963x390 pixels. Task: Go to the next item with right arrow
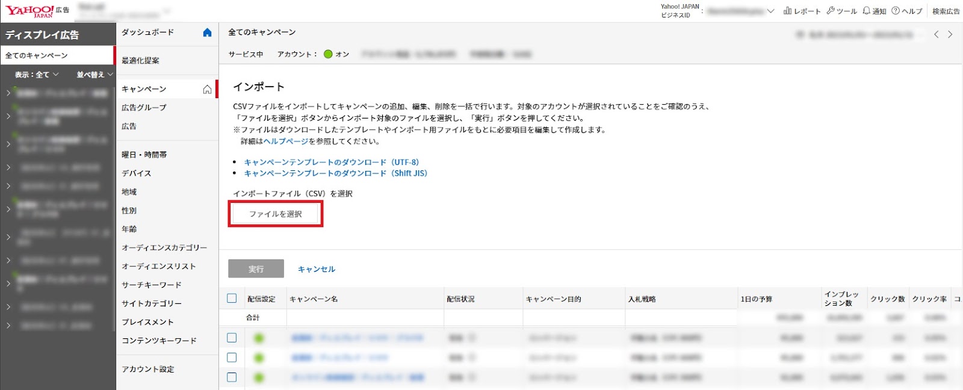pos(950,34)
